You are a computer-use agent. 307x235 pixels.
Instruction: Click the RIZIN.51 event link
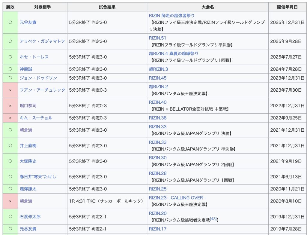click(x=157, y=38)
